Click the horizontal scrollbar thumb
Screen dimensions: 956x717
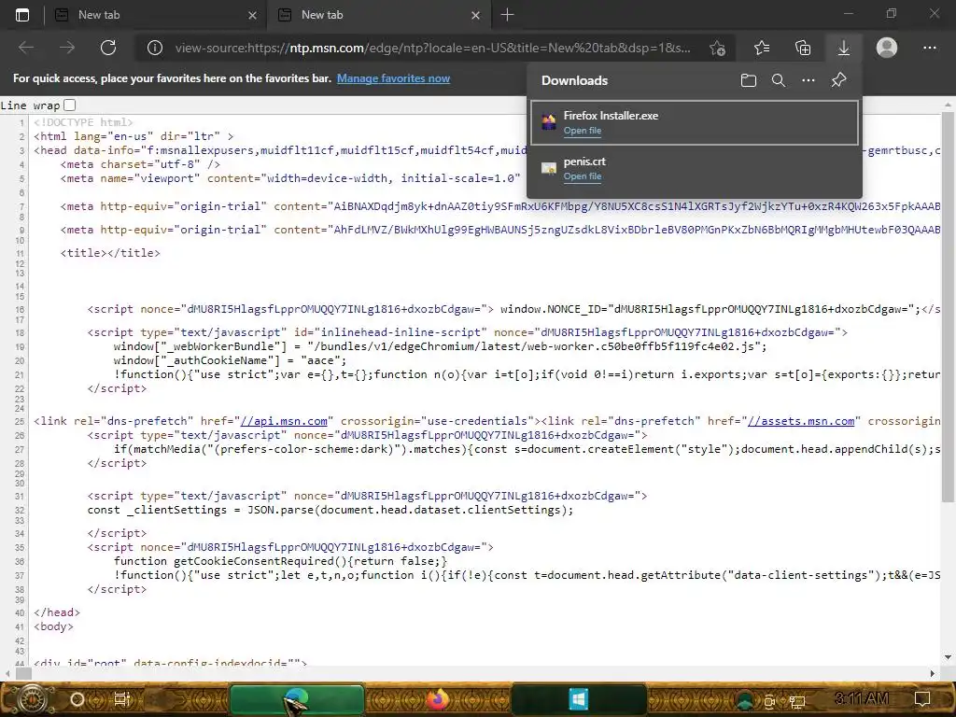[23, 673]
